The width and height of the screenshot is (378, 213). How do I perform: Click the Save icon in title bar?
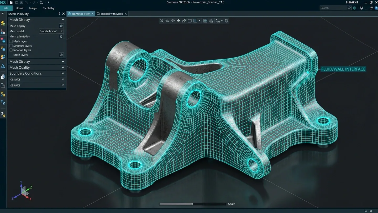click(x=22, y=2)
